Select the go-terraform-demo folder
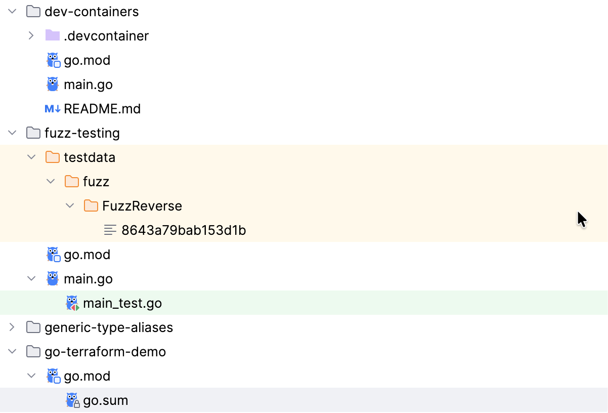 point(105,351)
